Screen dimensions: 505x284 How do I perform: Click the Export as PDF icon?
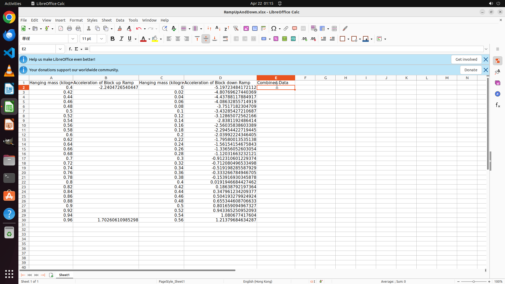pyautogui.click(x=61, y=29)
